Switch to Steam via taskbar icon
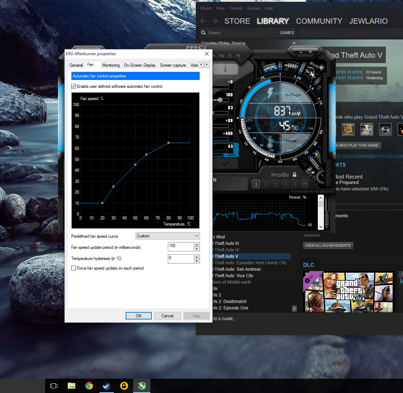The height and width of the screenshot is (393, 403). tap(106, 385)
